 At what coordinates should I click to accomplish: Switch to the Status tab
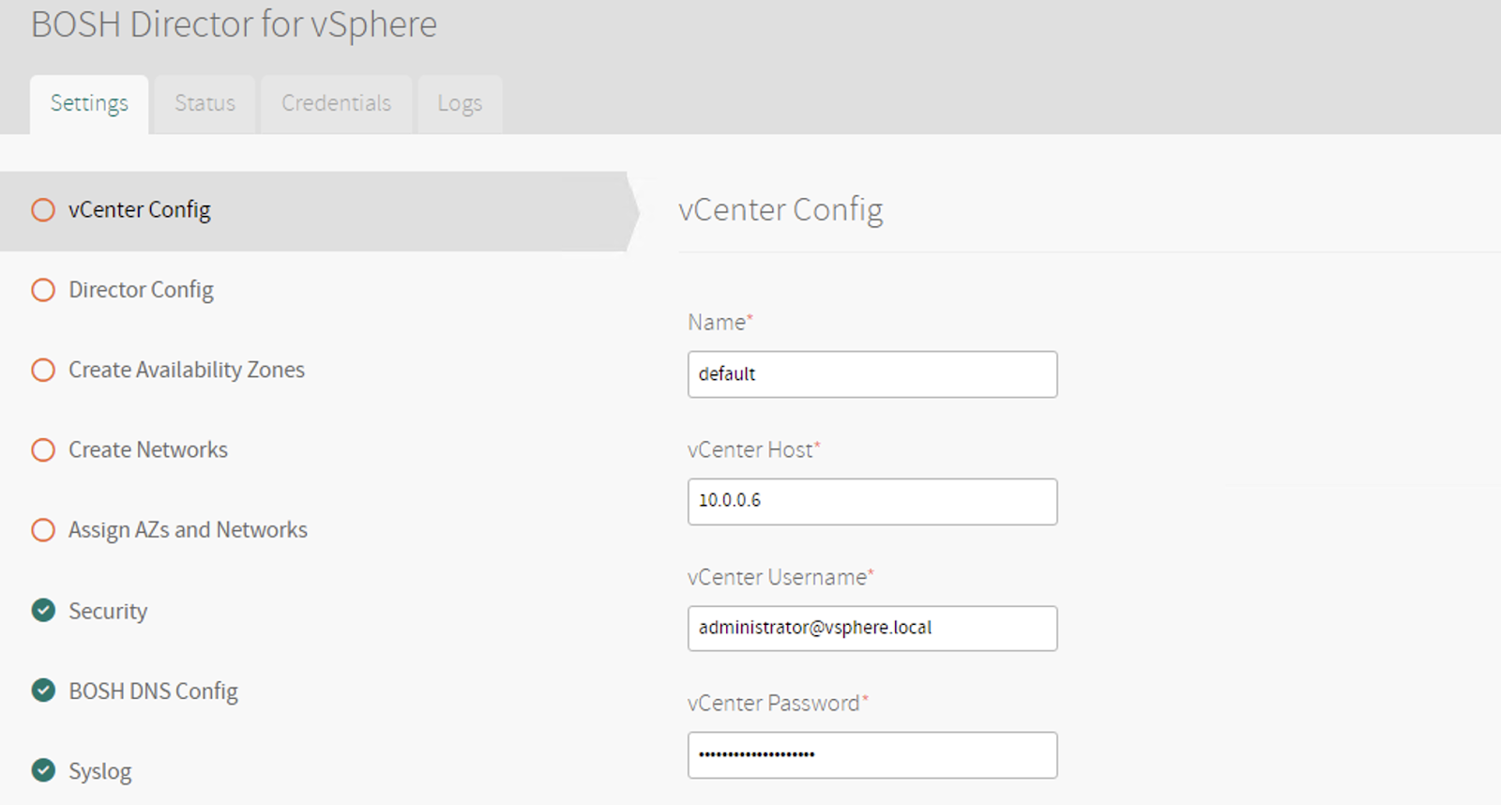[205, 104]
